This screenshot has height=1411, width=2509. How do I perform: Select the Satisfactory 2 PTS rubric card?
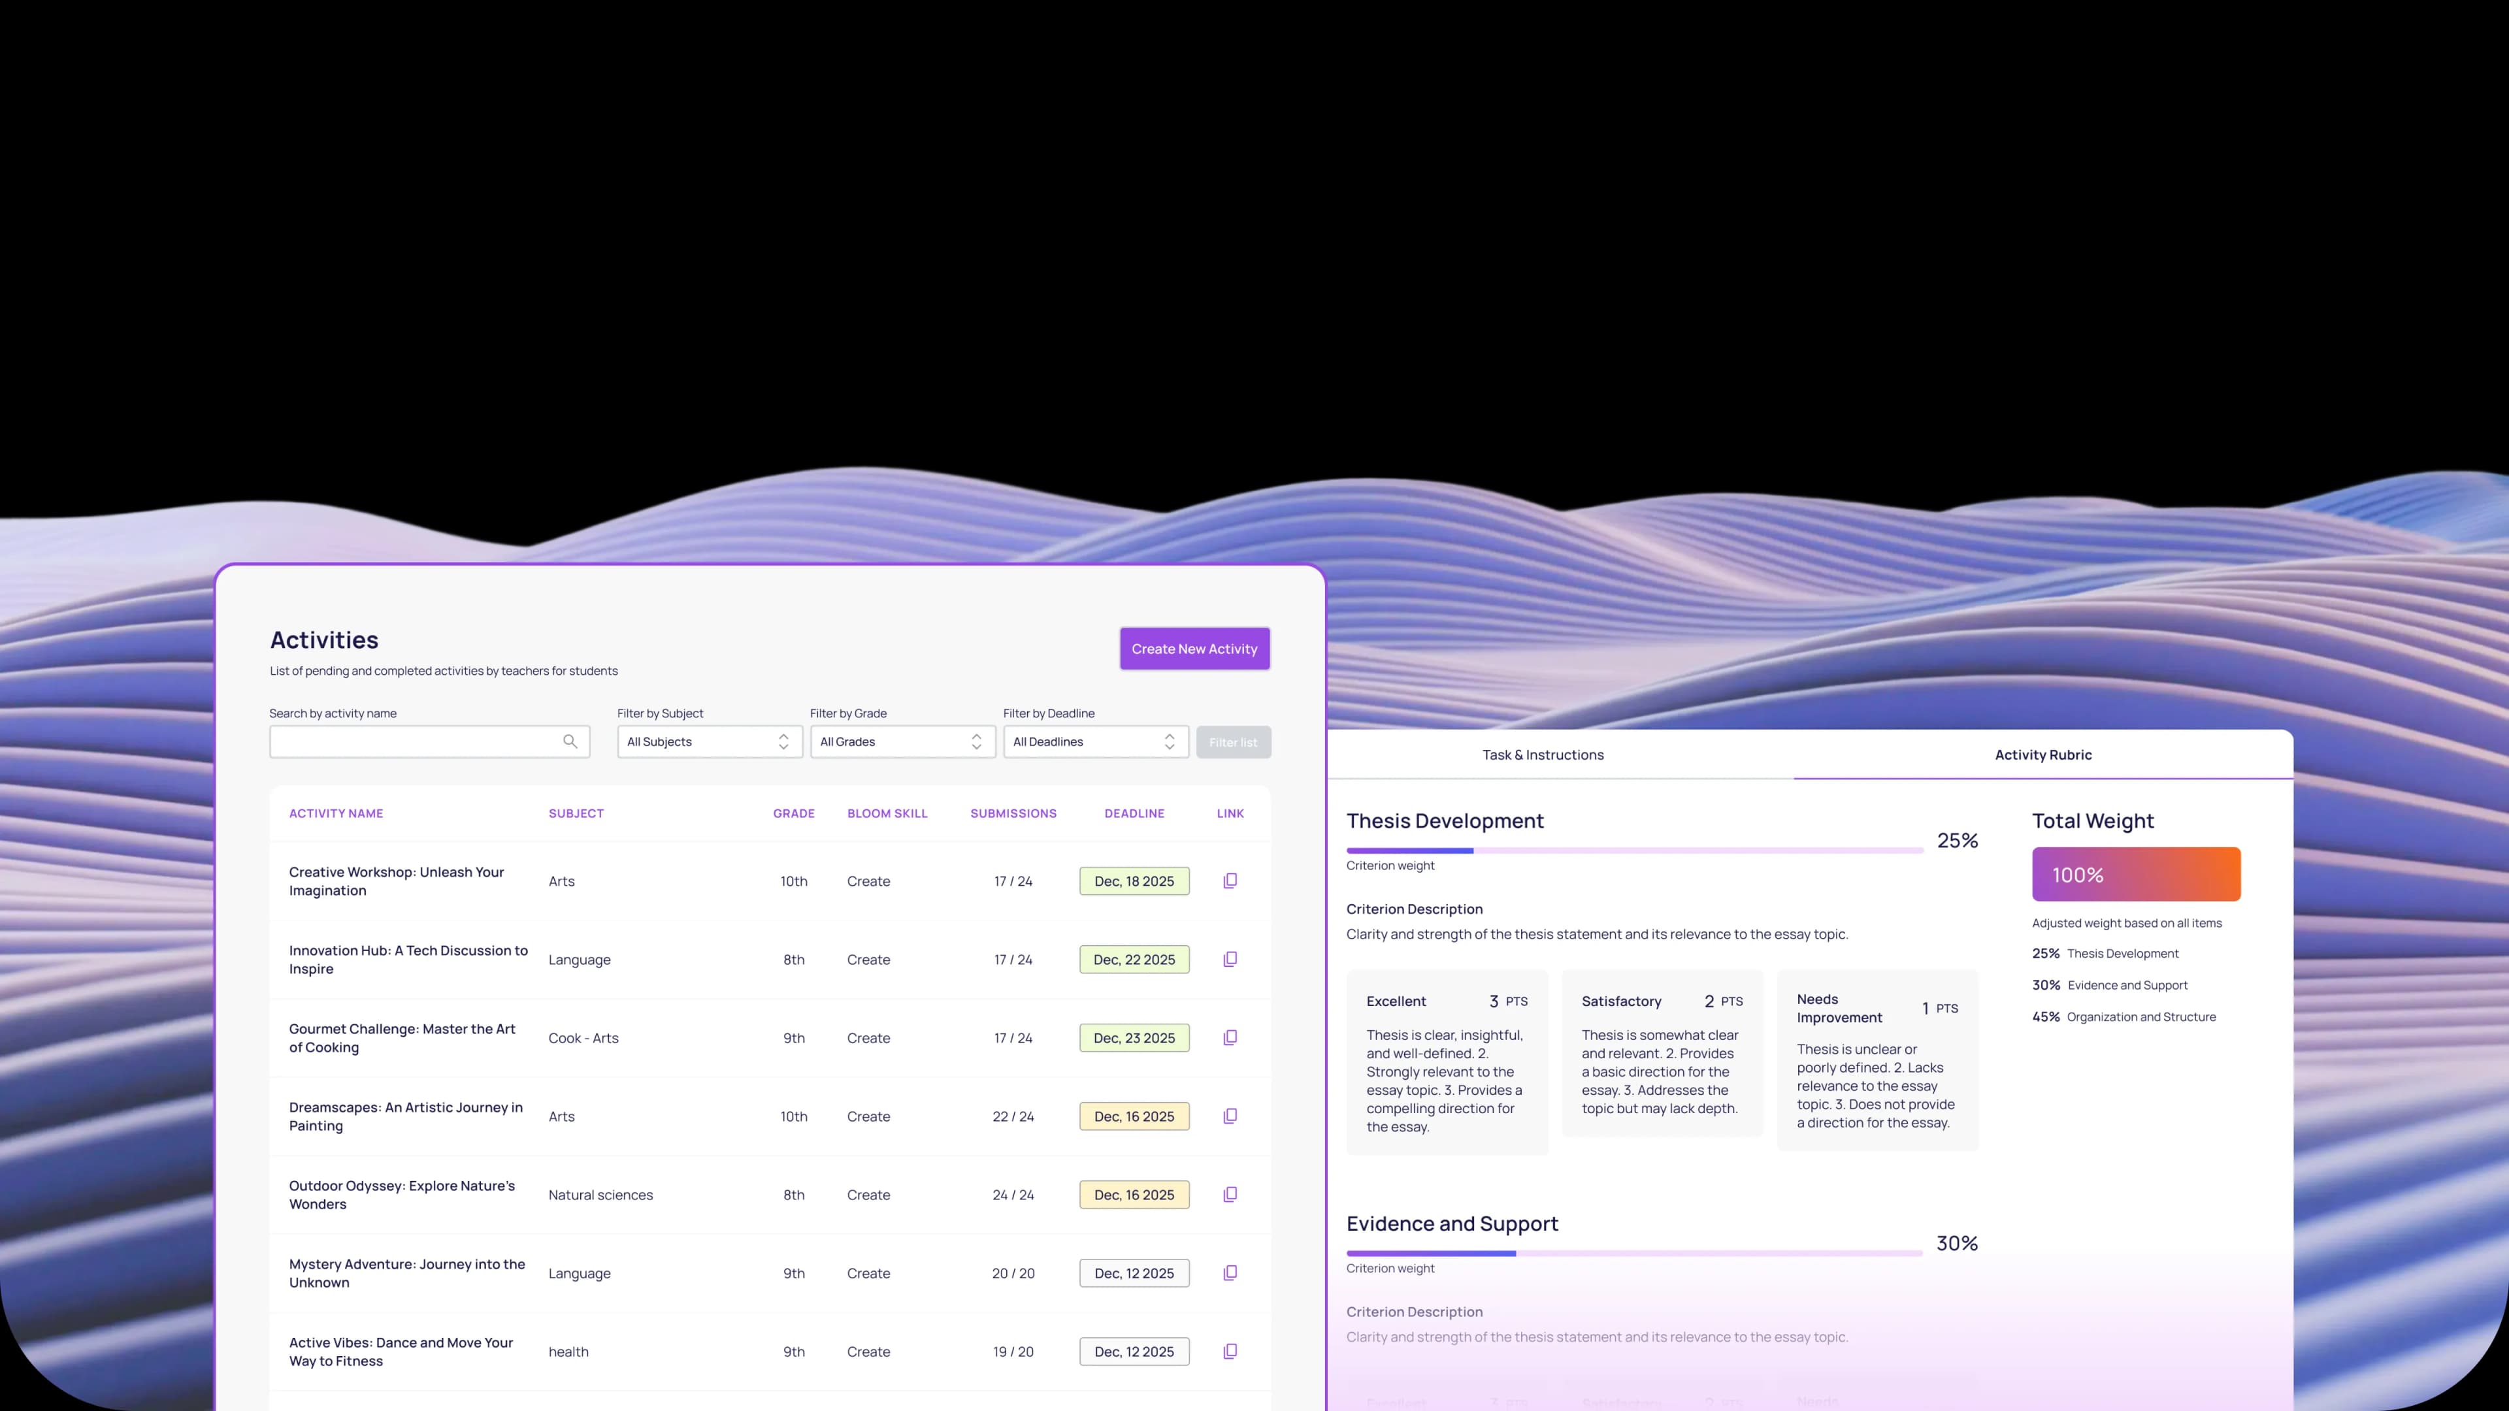pyautogui.click(x=1662, y=1052)
